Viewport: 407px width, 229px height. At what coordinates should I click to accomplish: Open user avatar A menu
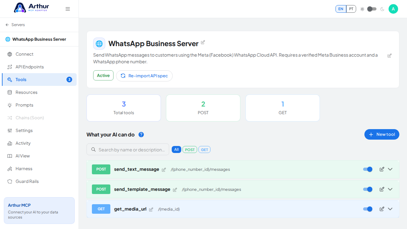coord(393,9)
